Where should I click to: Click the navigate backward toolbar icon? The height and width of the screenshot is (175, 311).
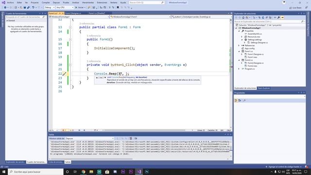(5, 8)
